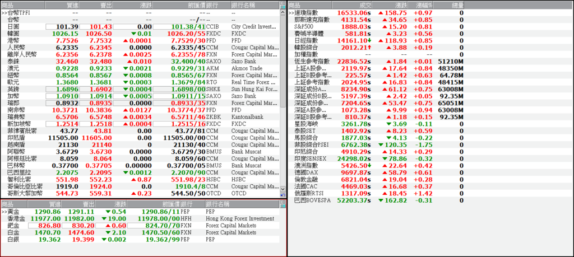Select the 新加坡幣 currency row
The width and height of the screenshot is (574, 257).
coord(140,124)
